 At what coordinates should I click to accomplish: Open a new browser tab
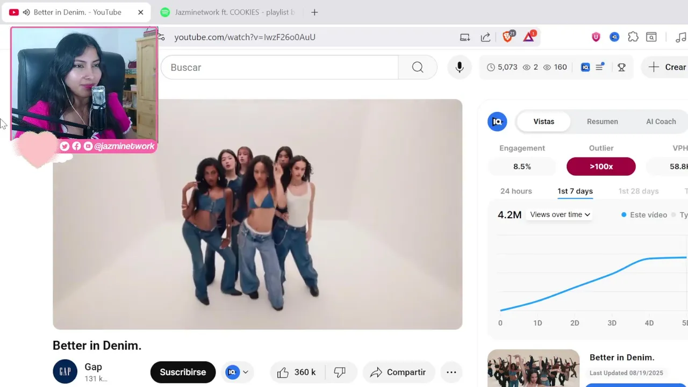pos(315,12)
